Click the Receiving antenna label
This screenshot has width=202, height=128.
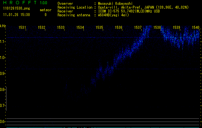coord(74,15)
